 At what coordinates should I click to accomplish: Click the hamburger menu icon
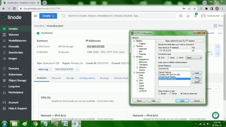[35, 16]
